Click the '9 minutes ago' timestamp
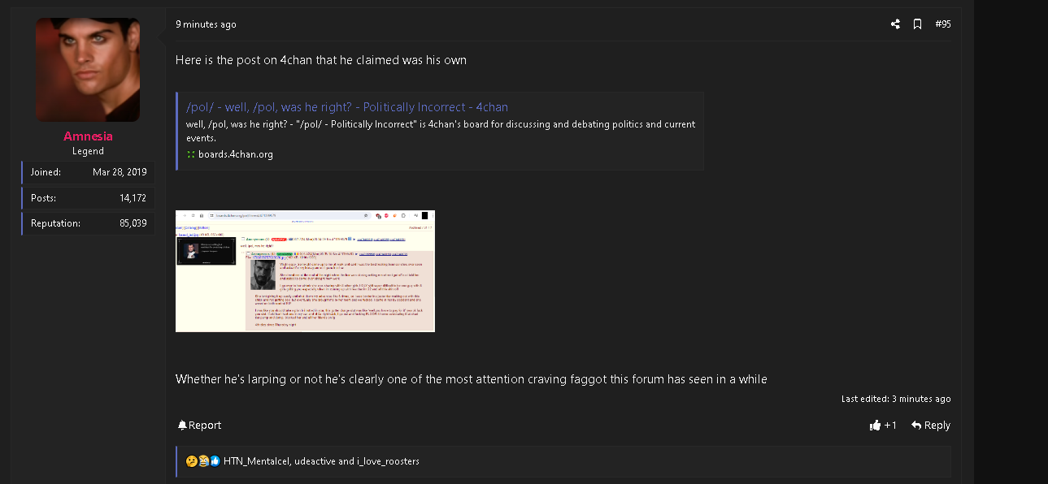 point(206,24)
